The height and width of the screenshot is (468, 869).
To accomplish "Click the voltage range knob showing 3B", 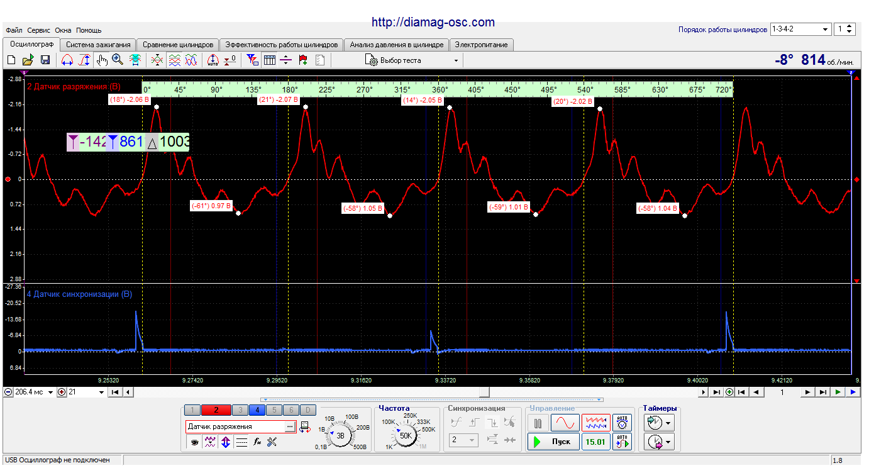I will 341,435.
